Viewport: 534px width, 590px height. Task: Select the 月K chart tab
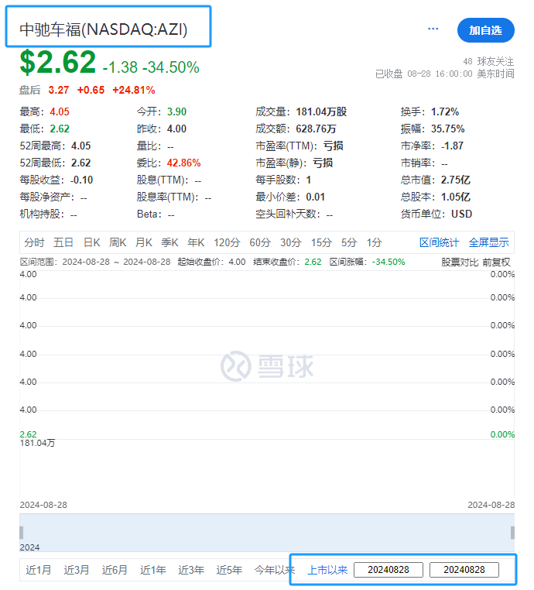tap(144, 242)
